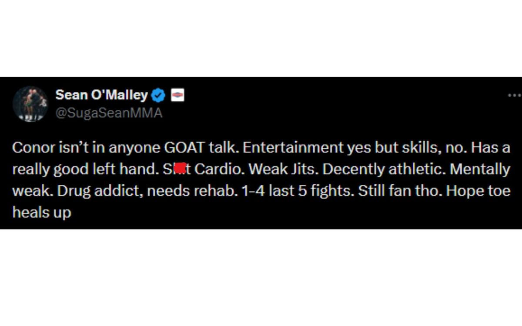Open the tweet options dropdown via the ellipsis
522x326 pixels.
point(515,95)
